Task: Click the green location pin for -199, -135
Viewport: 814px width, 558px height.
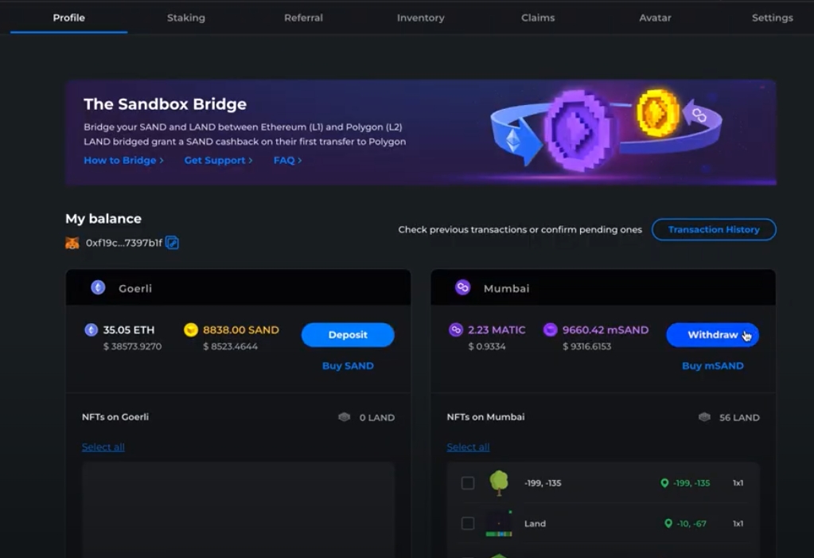Action: [665, 483]
